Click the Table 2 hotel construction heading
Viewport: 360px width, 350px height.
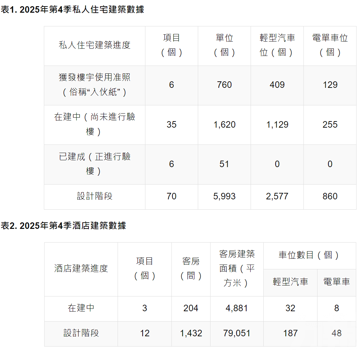pos(63,225)
